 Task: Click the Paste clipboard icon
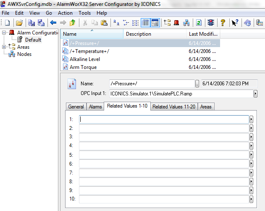(104, 23)
